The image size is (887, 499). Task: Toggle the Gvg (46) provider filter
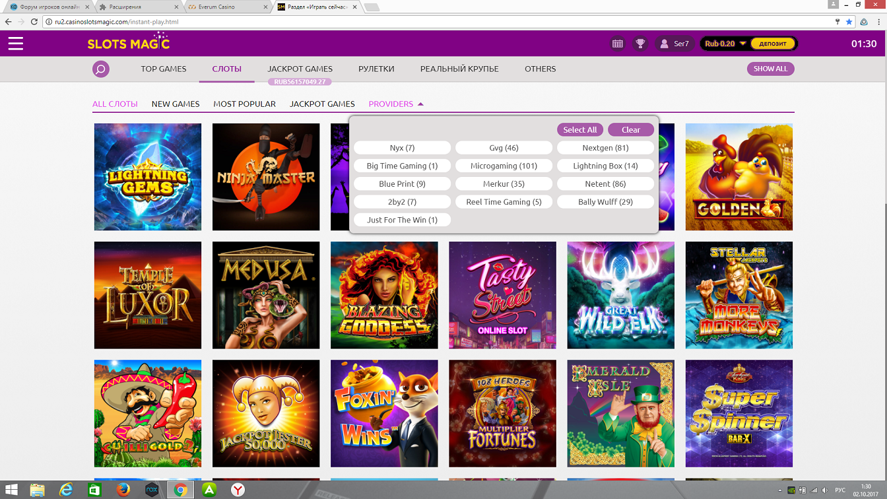(504, 148)
